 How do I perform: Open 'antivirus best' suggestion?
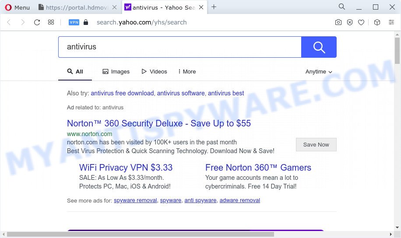[226, 93]
